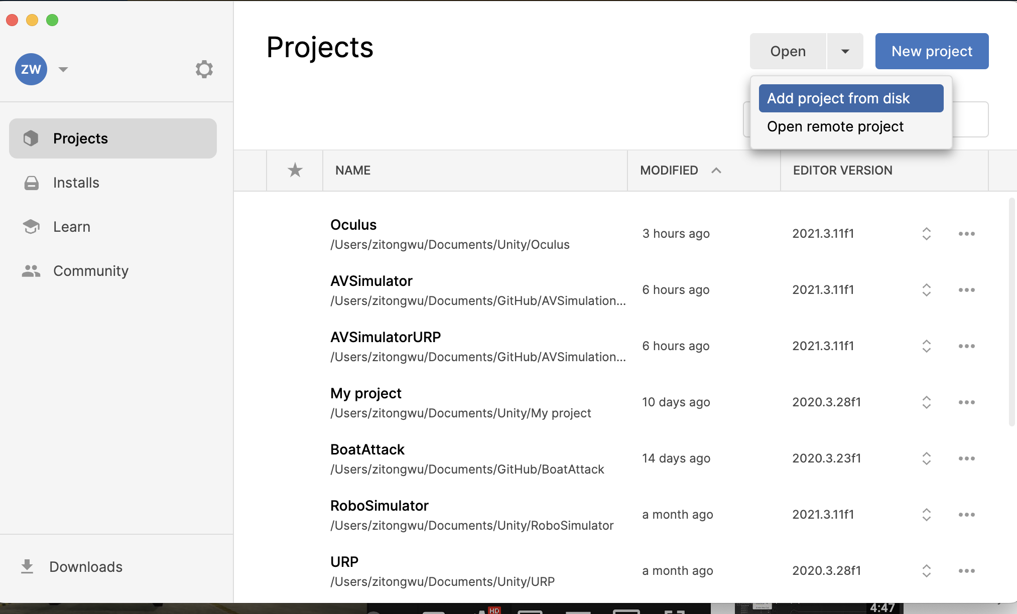The height and width of the screenshot is (614, 1017).
Task: Change editor version for My project
Action: click(x=926, y=402)
